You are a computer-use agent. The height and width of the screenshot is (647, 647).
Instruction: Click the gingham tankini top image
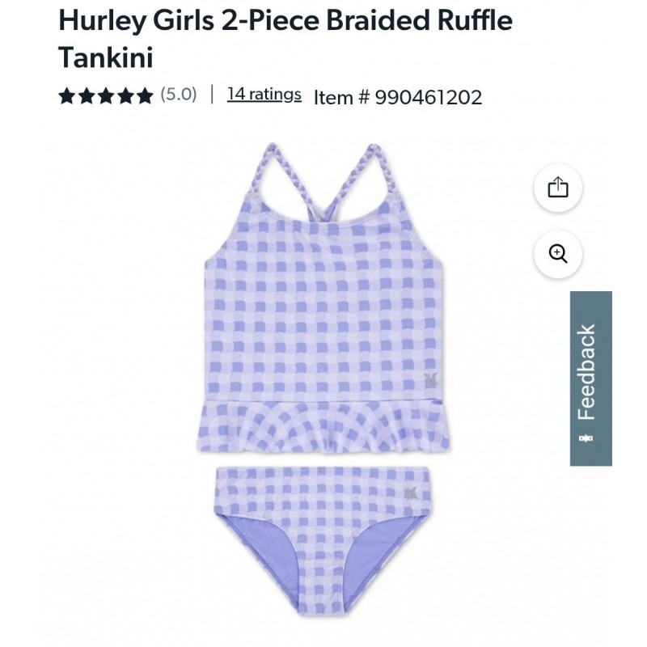click(x=323, y=298)
